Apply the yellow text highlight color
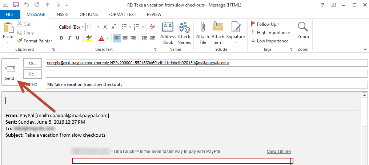The image size is (369, 165). [x=89, y=38]
